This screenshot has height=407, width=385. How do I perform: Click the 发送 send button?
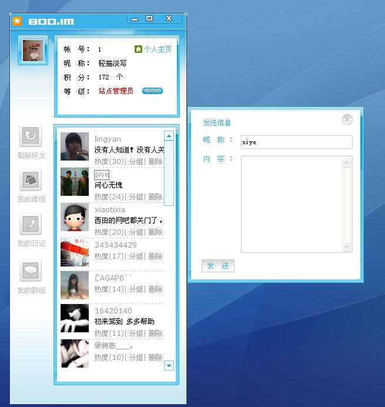[218, 265]
